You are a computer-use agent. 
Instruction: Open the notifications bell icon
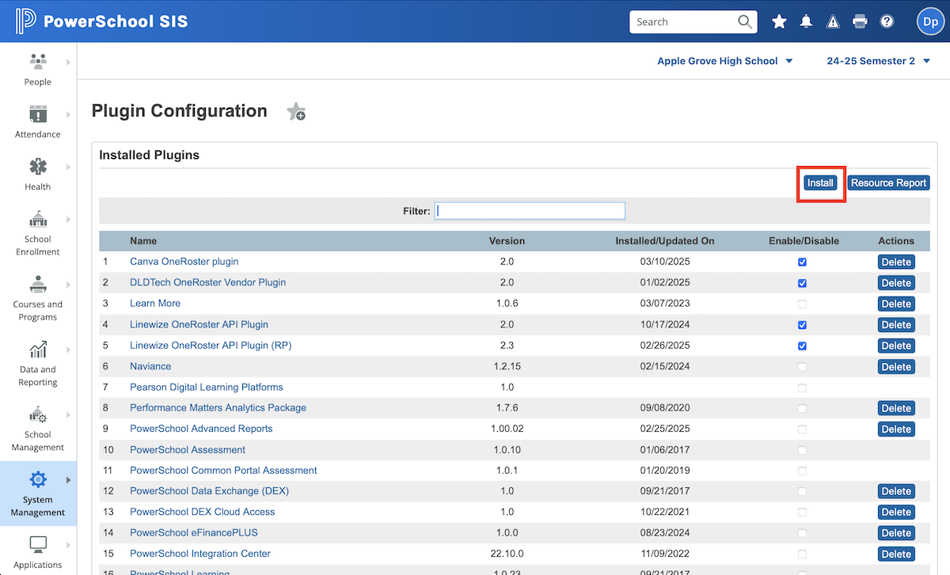tap(806, 22)
